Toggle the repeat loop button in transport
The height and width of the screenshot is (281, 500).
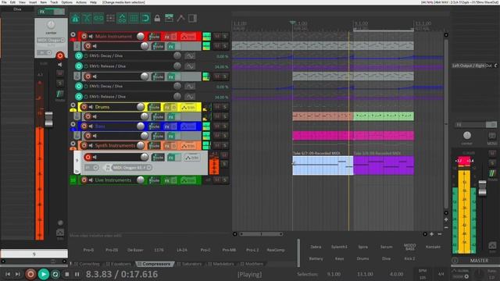tap(55, 274)
